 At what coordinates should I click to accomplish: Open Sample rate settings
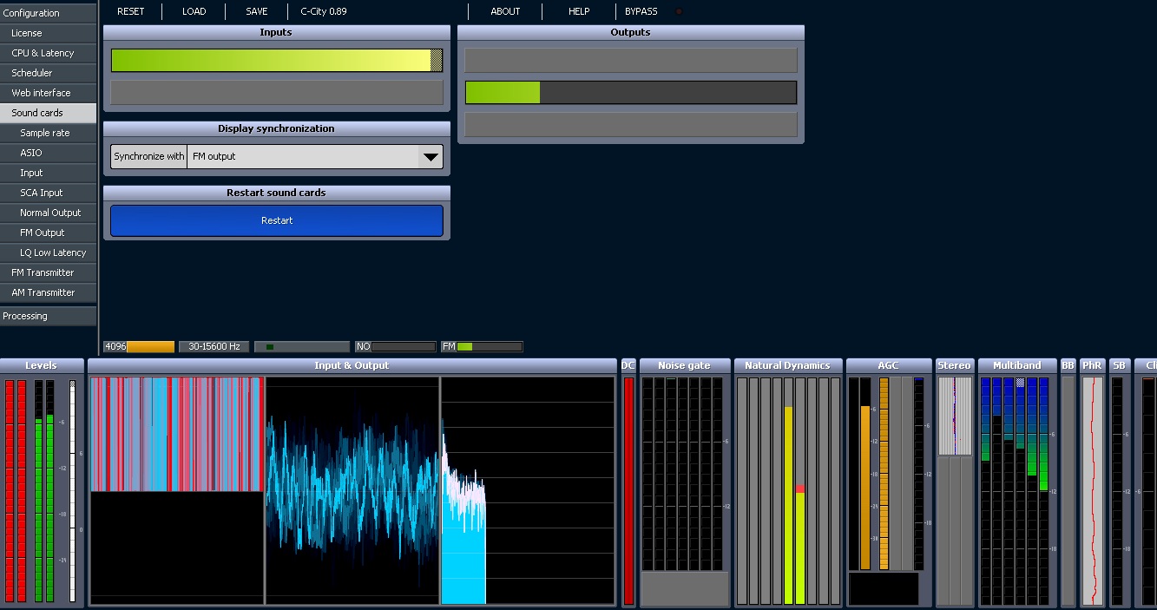(49, 133)
